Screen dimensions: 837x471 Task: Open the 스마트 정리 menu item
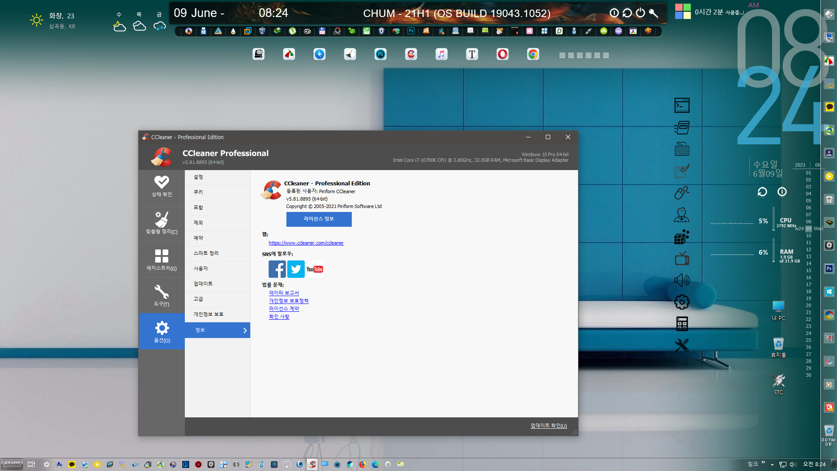pos(218,253)
